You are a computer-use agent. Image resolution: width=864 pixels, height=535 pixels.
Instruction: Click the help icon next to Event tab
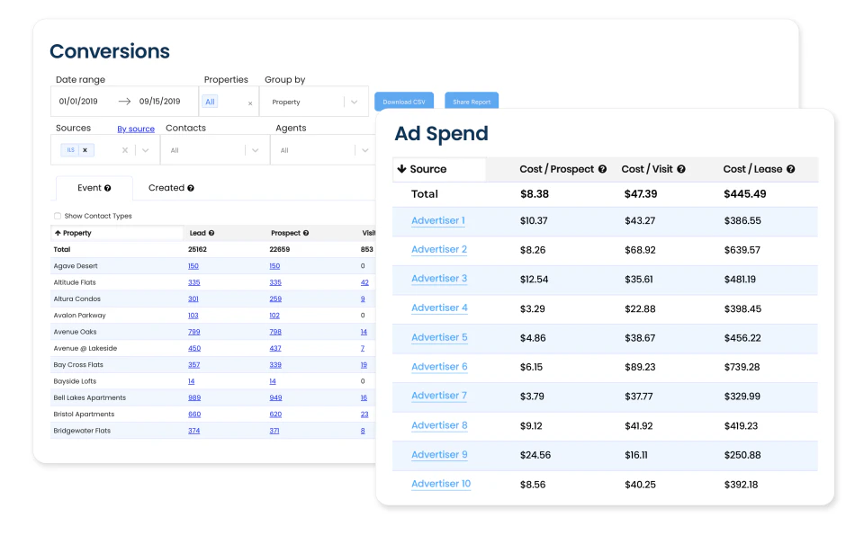[x=109, y=187]
